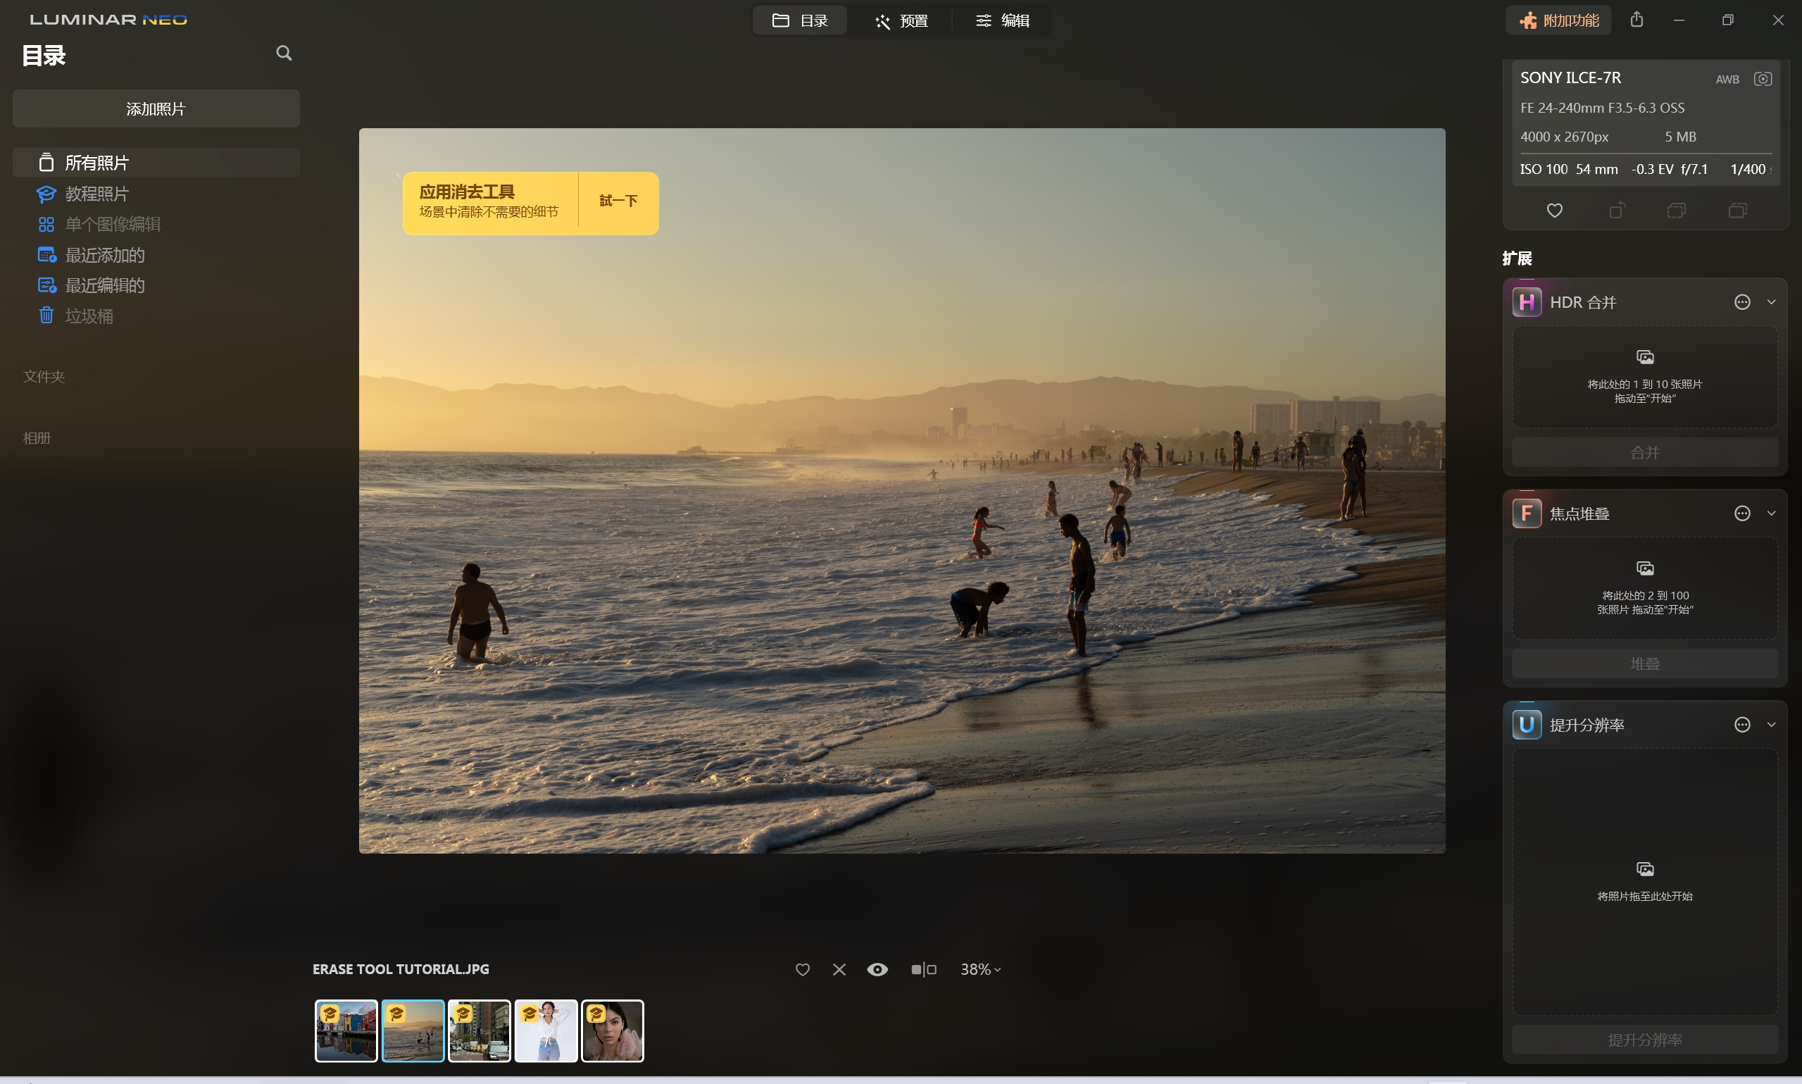Viewport: 1802px width, 1084px height.
Task: Click the HDR 合并 options ellipsis icon
Action: 1742,301
